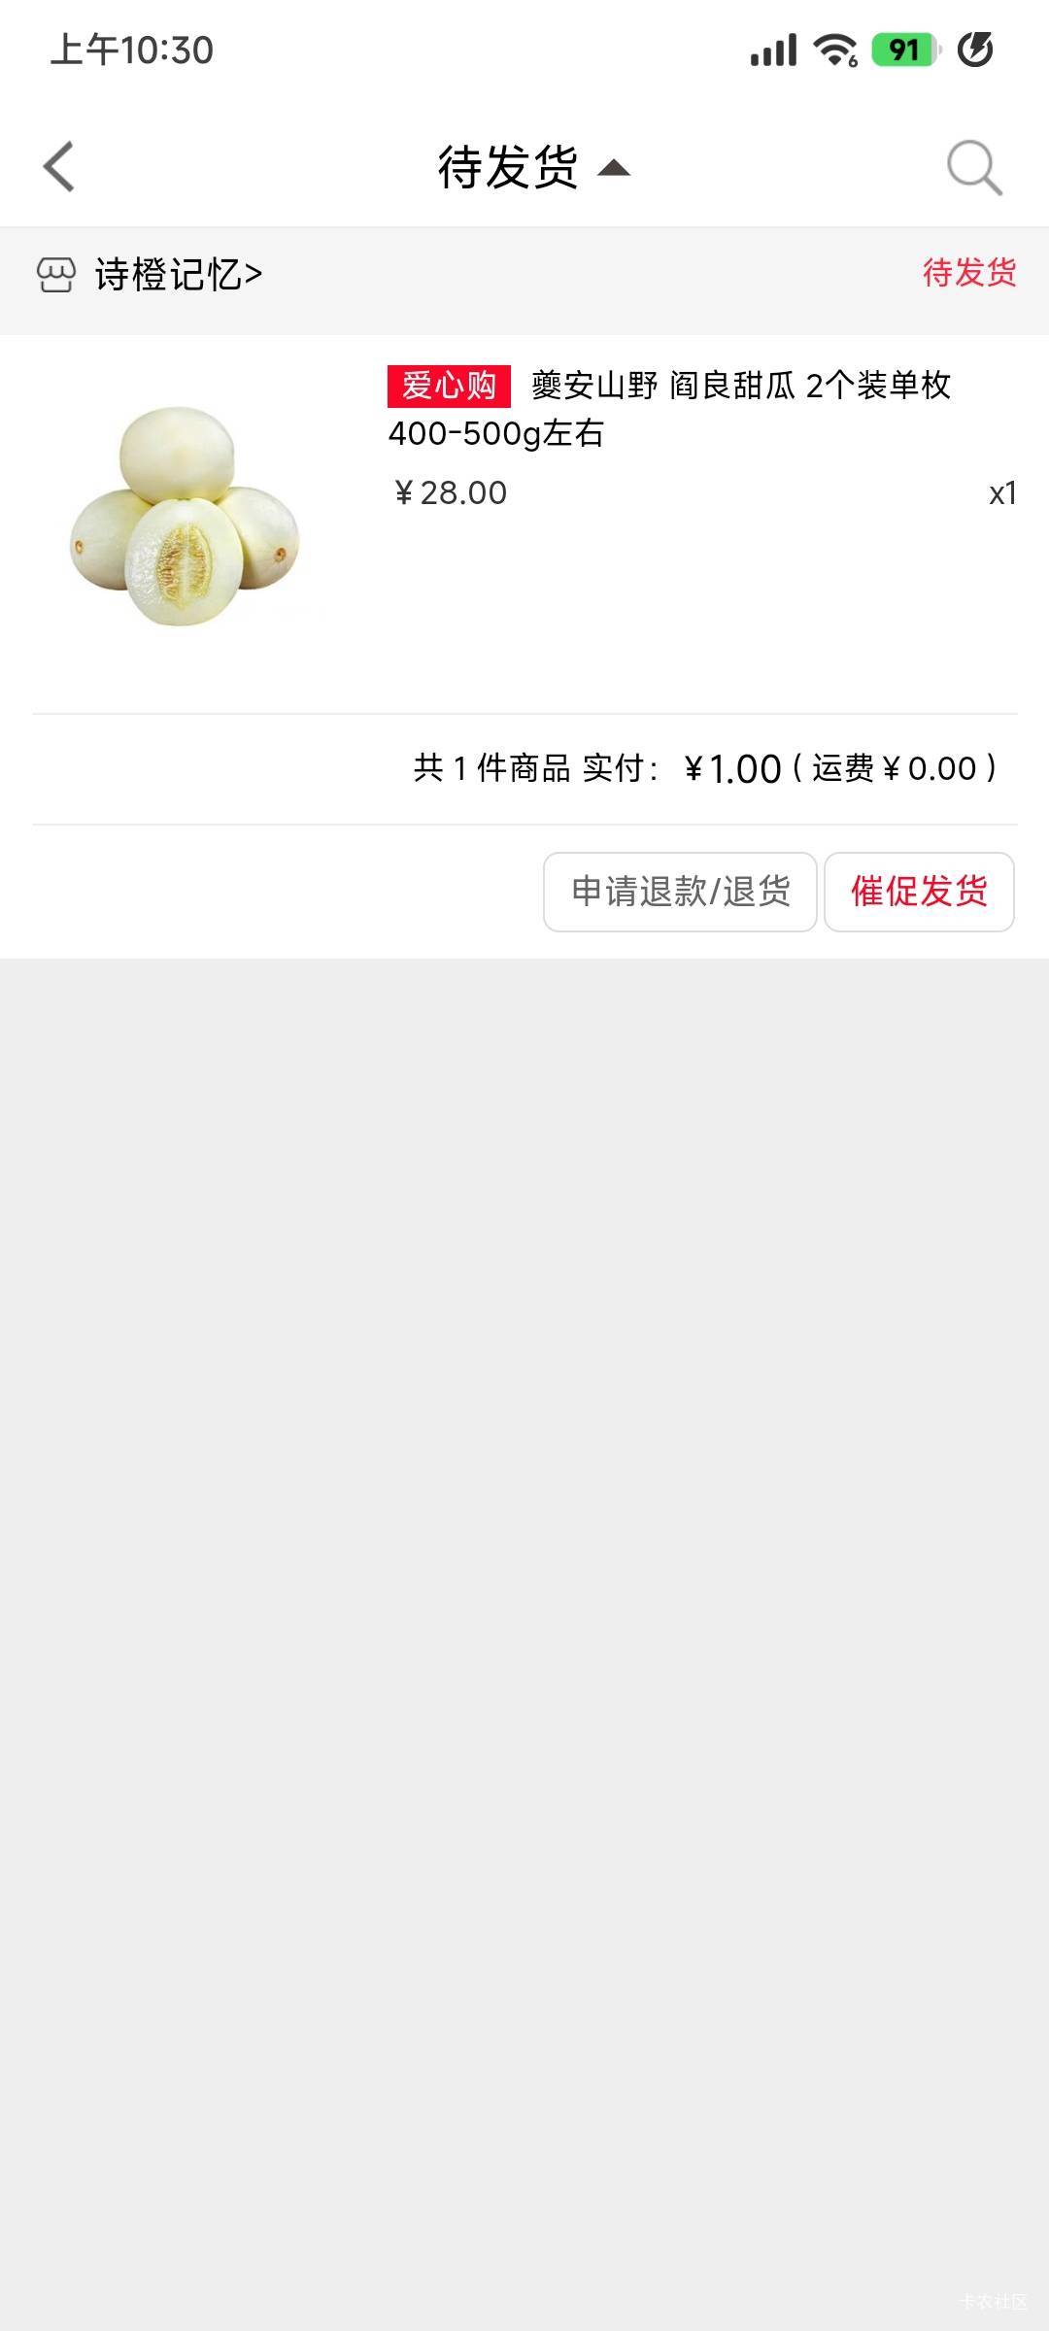Tap the ¥28.00 item price
Viewport: 1049px width, 2331px height.
click(x=449, y=493)
